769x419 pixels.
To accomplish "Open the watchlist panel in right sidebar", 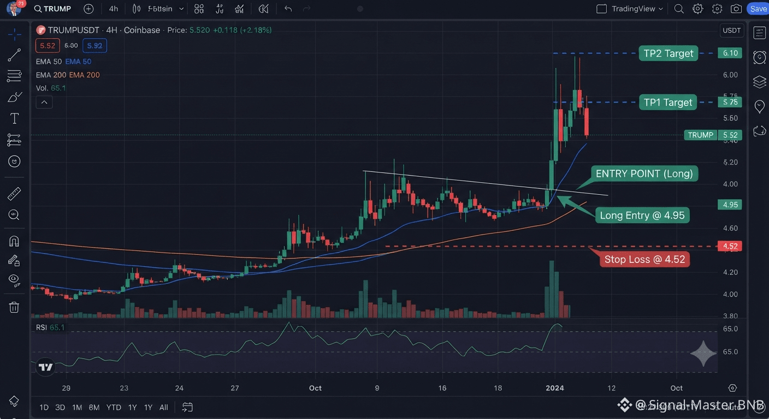I will click(x=759, y=33).
